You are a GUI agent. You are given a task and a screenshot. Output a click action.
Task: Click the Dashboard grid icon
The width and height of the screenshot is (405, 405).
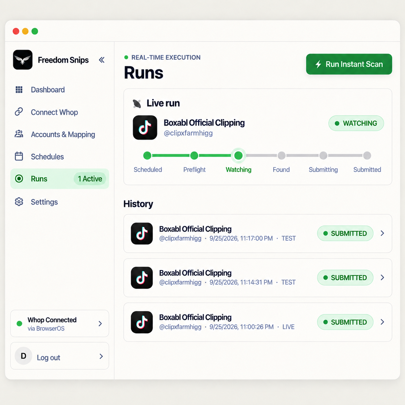19,90
